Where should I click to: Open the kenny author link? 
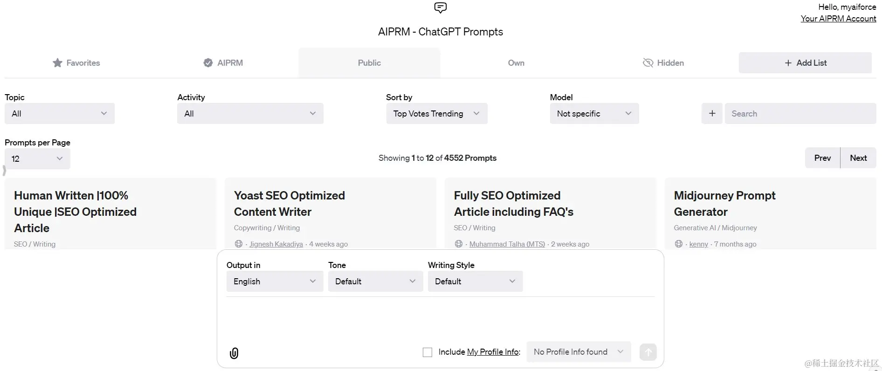click(698, 244)
